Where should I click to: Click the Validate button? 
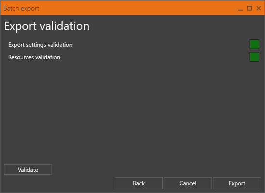28,169
